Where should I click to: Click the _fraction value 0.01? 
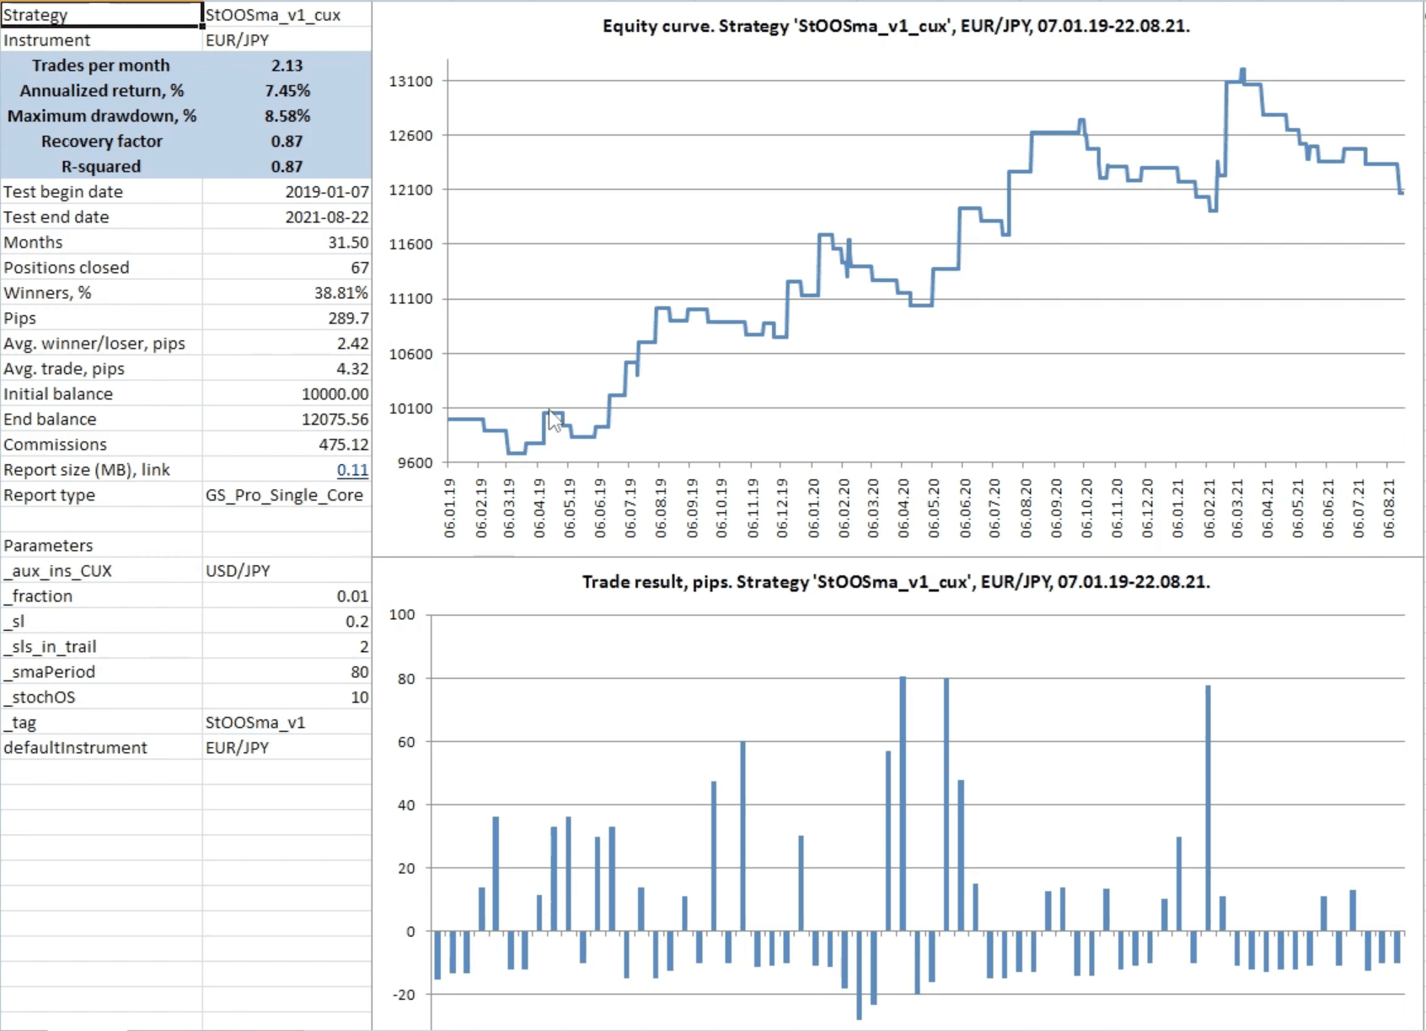[287, 596]
